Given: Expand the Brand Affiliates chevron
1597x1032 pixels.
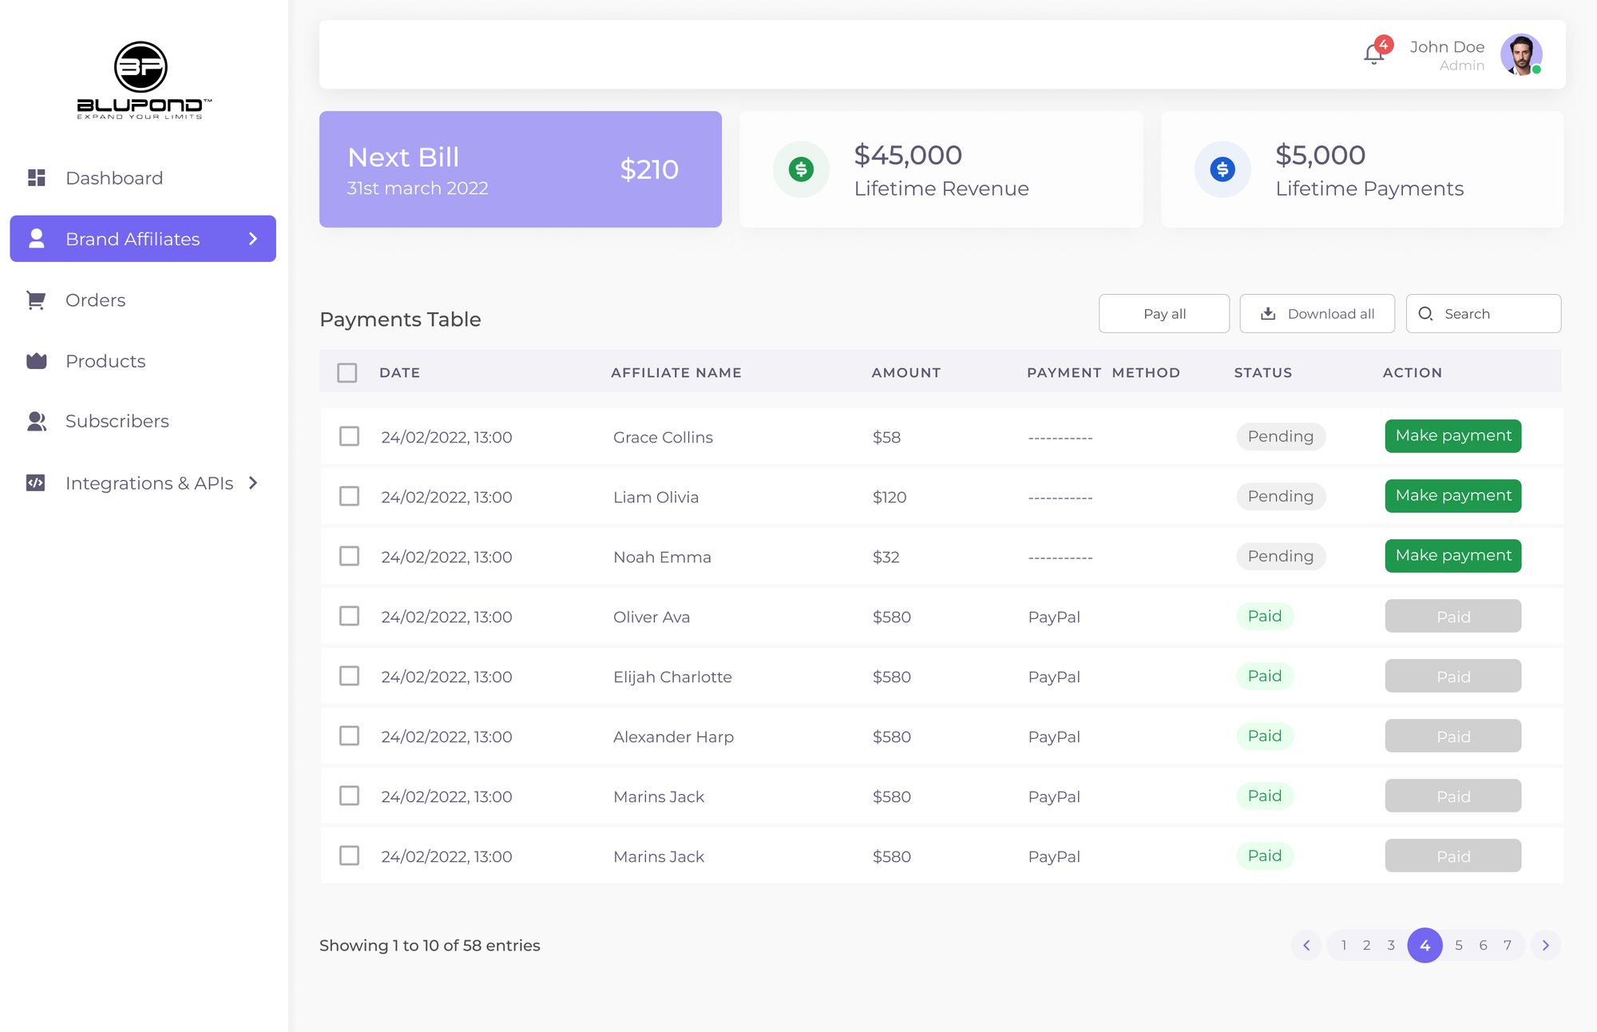Looking at the screenshot, I should (253, 239).
